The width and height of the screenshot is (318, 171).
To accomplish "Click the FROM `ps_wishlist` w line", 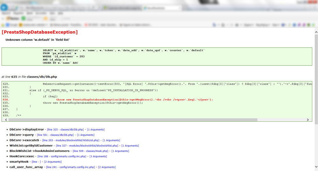I will 60,53.
